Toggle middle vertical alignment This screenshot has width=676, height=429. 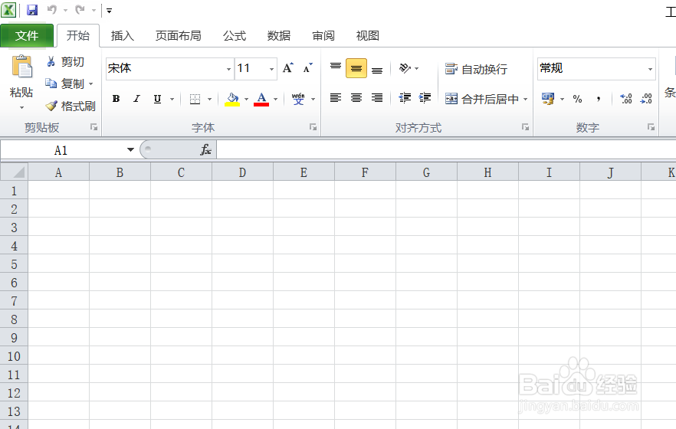[x=356, y=68]
